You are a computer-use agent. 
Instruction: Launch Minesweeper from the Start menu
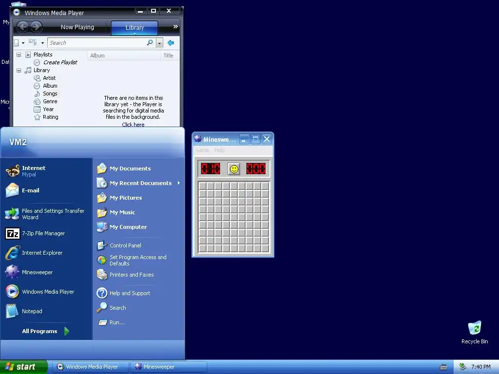(x=46, y=272)
